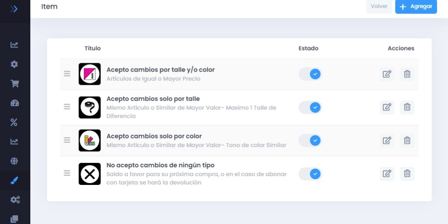Expand the sidebar with double chevron

(14, 8)
